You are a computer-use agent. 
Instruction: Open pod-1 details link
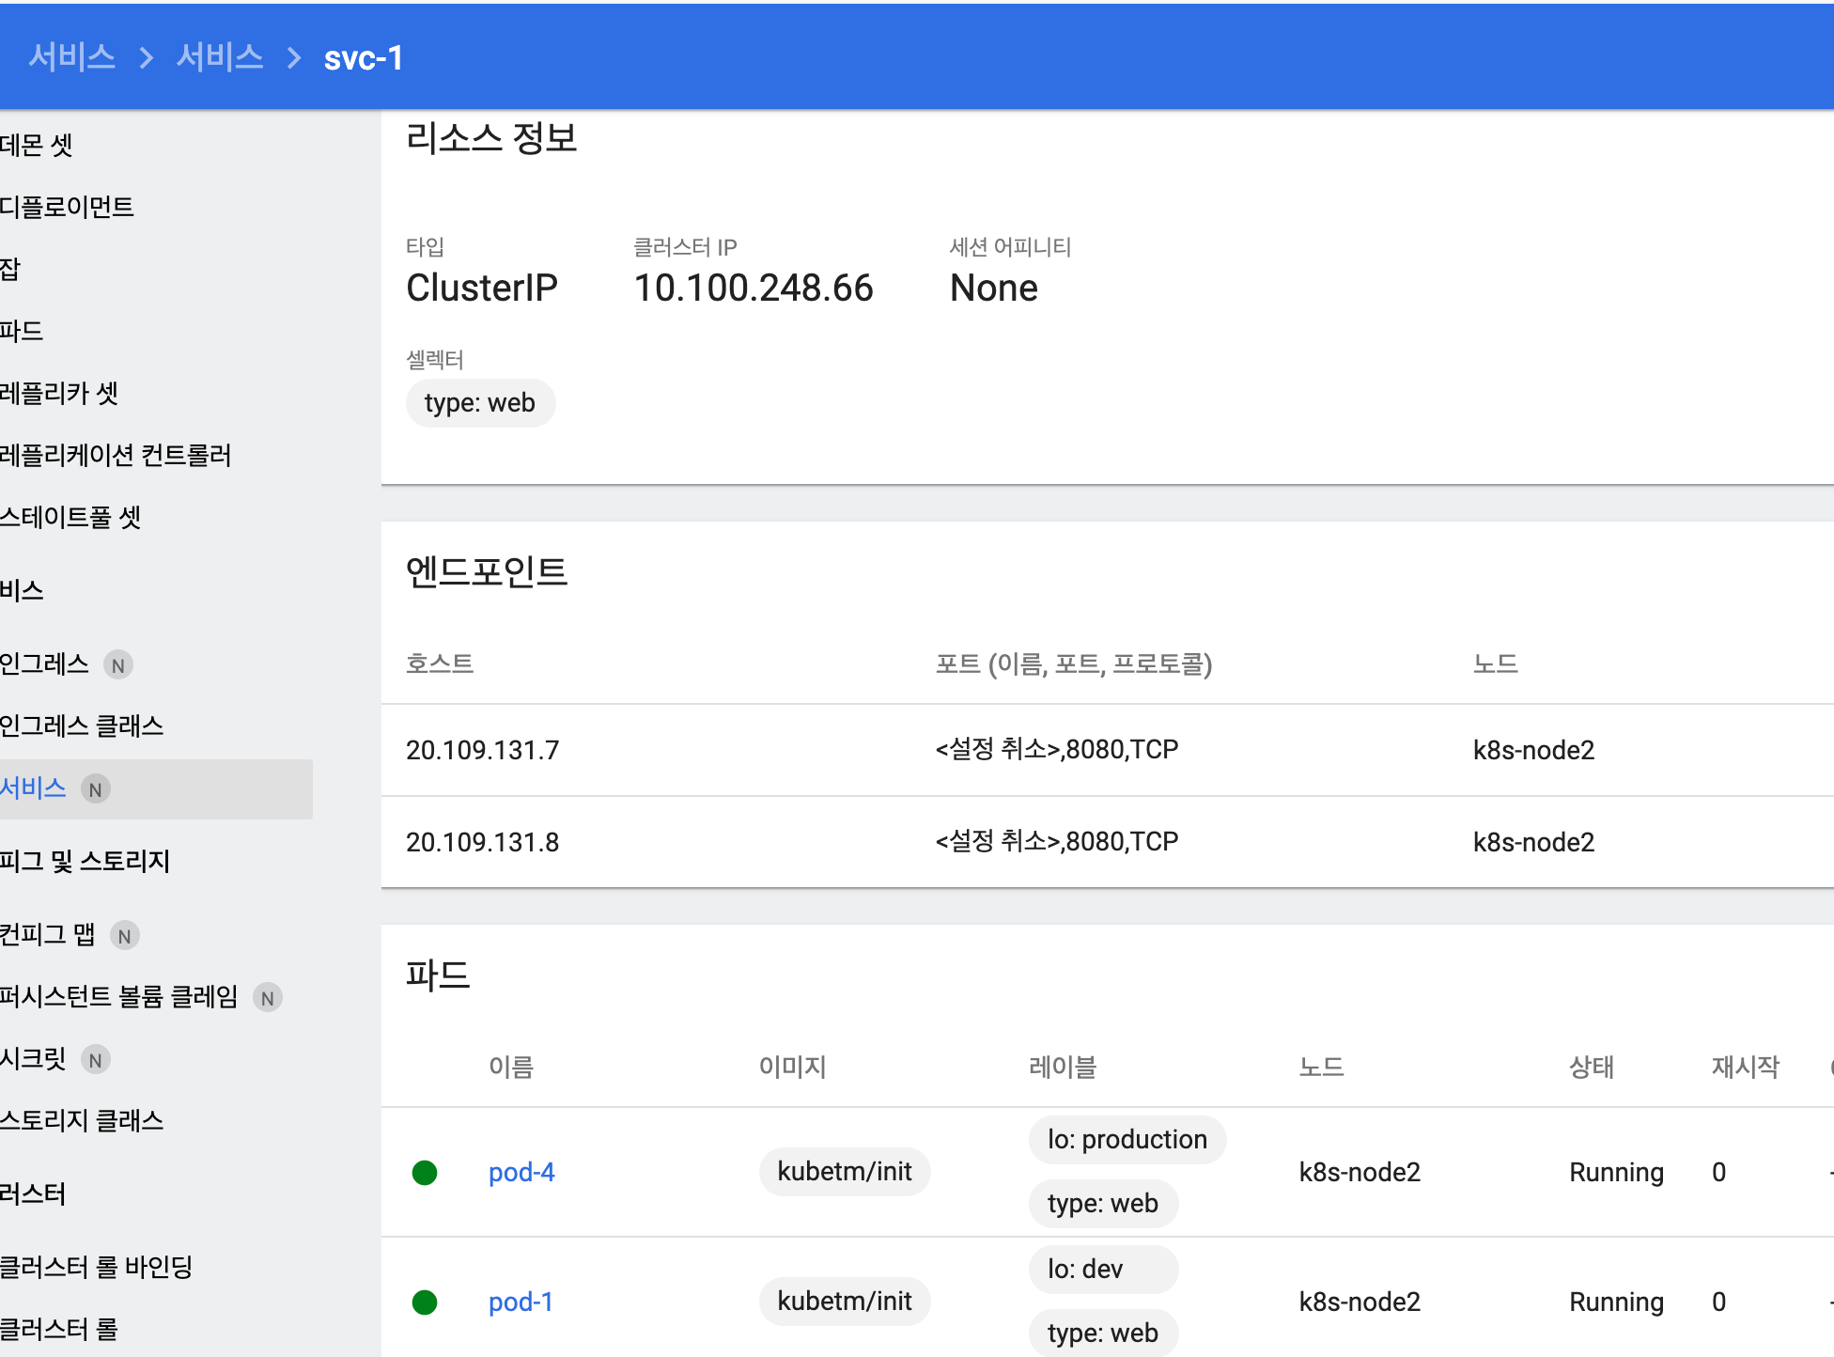click(521, 1302)
